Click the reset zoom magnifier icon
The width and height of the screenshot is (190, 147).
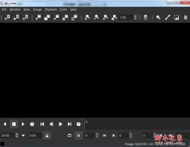point(105,17)
